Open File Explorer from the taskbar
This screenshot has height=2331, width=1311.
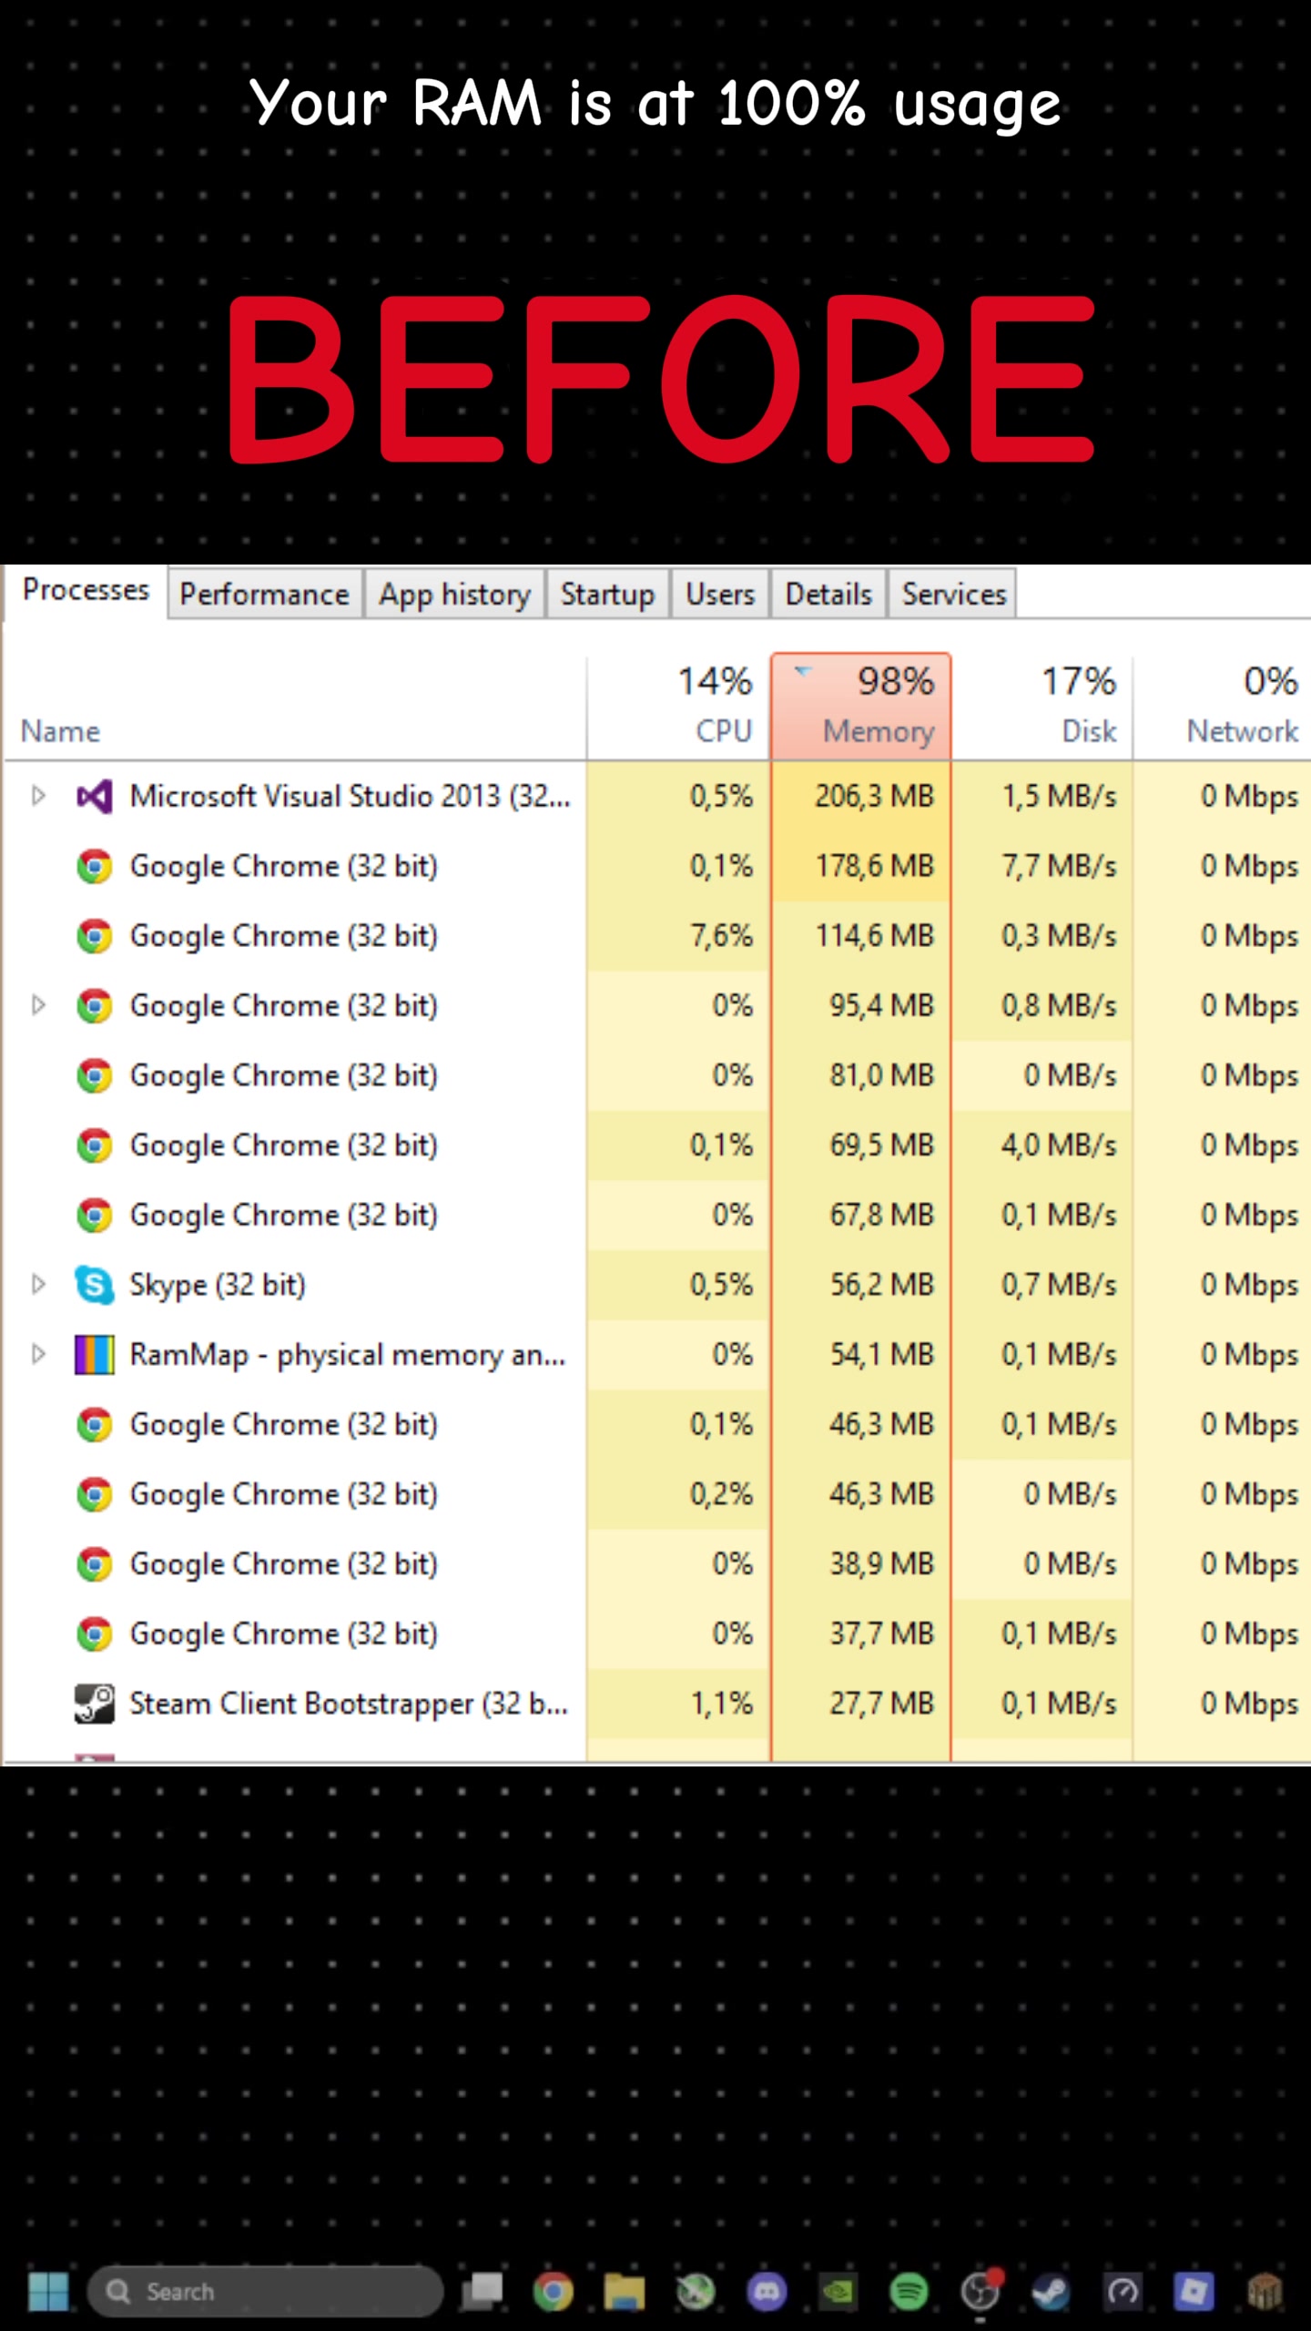point(624,2291)
